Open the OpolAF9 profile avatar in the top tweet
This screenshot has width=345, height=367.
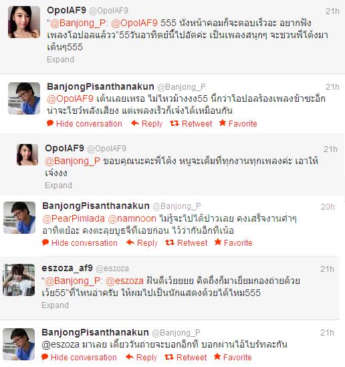[x=24, y=22]
